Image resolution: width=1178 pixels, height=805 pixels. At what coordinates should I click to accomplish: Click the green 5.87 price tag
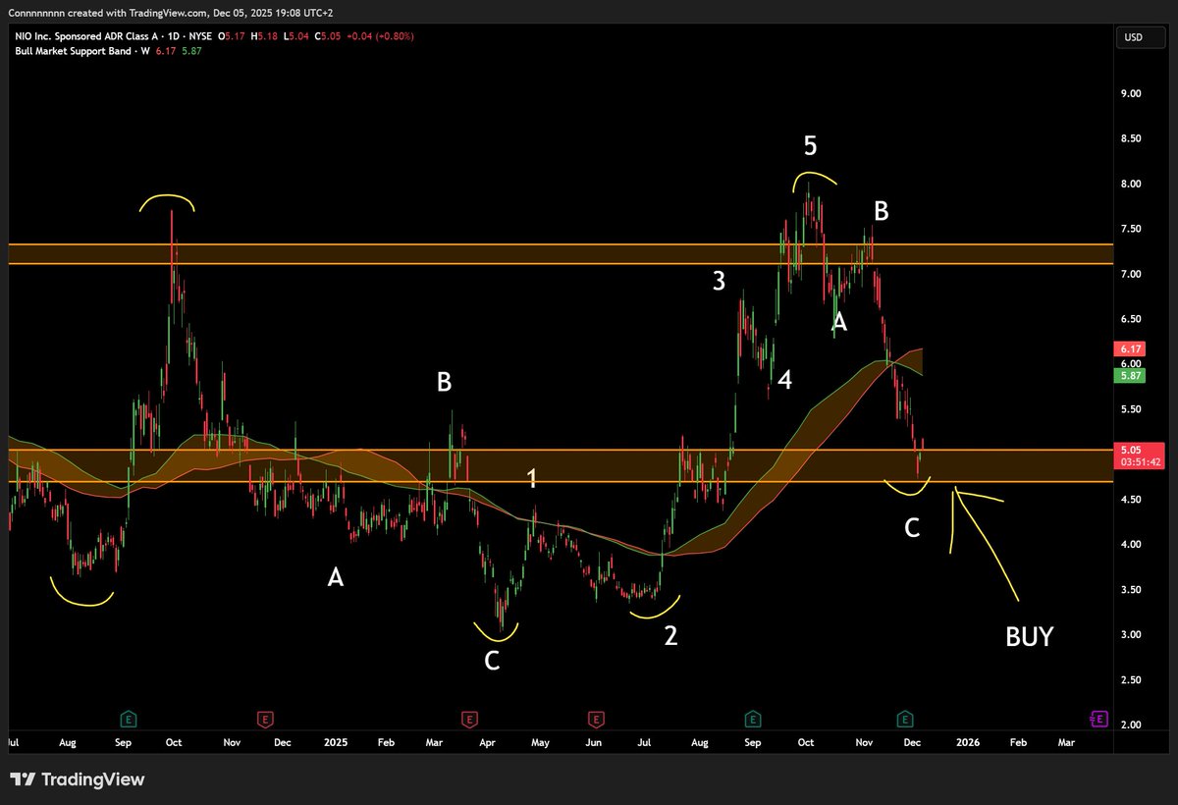click(1129, 375)
